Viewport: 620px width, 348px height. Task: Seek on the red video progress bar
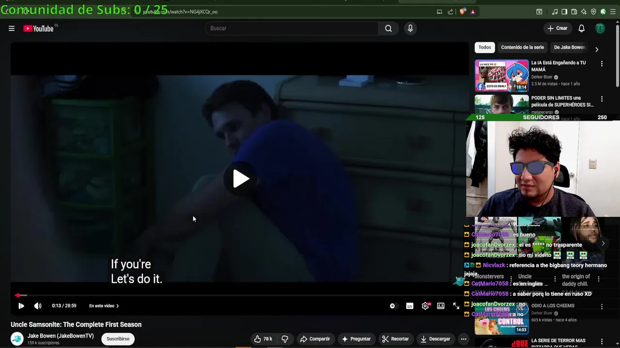pyautogui.click(x=240, y=295)
